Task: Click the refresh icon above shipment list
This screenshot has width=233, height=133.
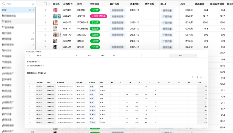Action: click(x=201, y=77)
